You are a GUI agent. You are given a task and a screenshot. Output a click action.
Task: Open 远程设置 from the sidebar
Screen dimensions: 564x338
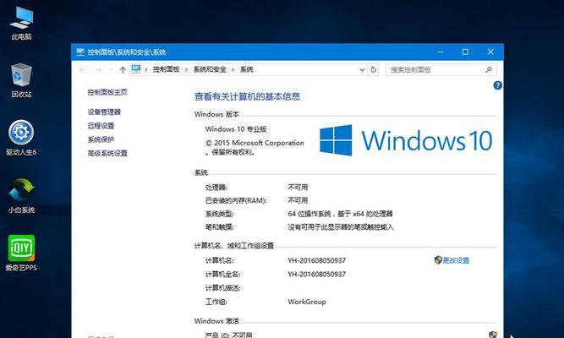[101, 126]
